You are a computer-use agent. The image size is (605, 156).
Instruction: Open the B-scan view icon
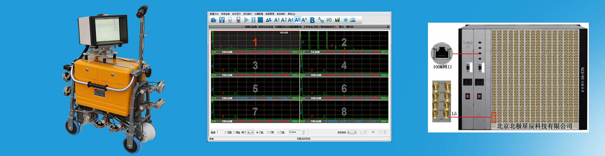point(312,20)
